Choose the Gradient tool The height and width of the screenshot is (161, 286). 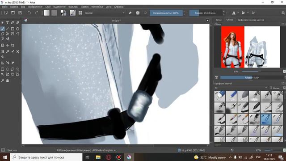tap(3, 52)
